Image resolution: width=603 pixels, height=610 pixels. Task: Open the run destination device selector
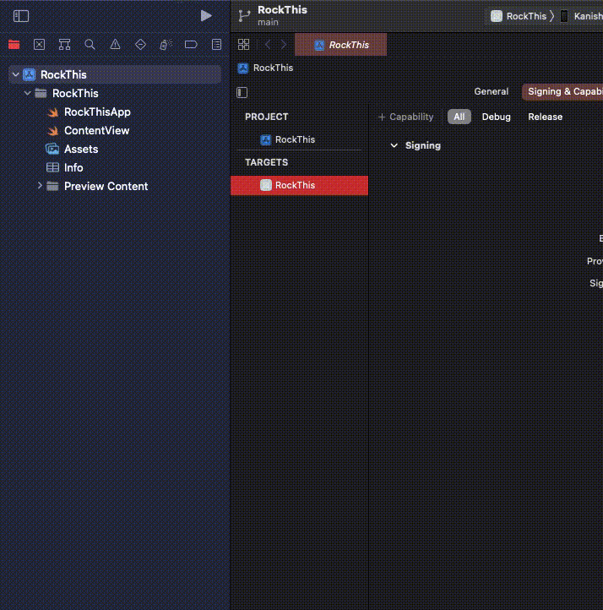(x=581, y=16)
